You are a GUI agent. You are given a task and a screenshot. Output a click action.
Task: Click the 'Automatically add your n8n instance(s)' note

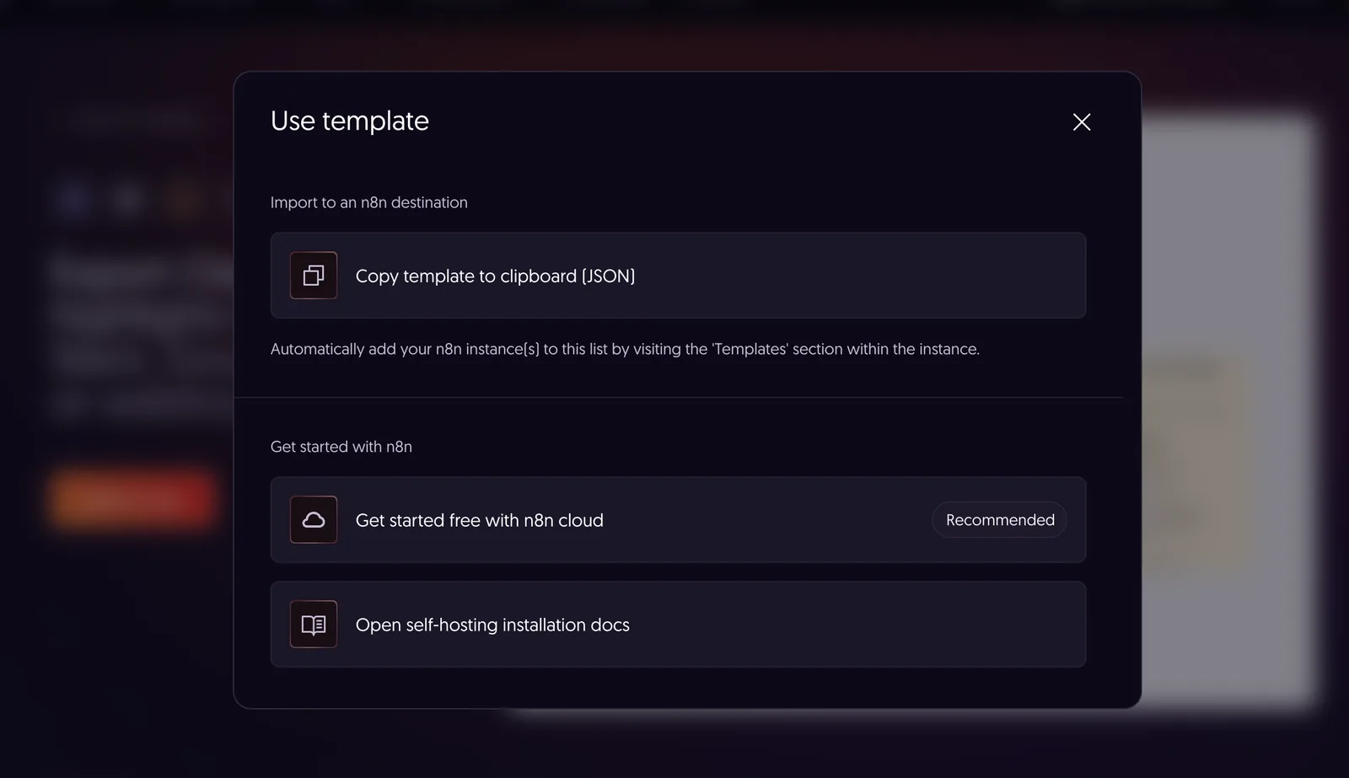coord(625,349)
